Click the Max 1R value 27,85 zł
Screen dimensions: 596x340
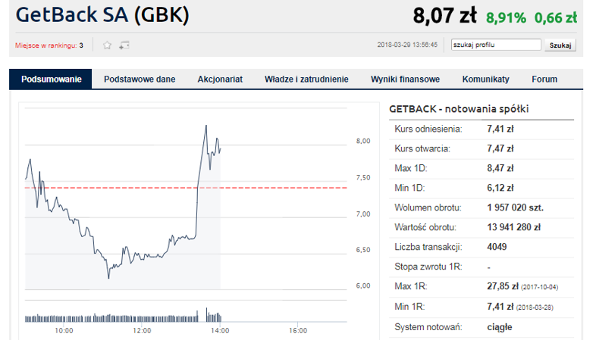point(502,287)
